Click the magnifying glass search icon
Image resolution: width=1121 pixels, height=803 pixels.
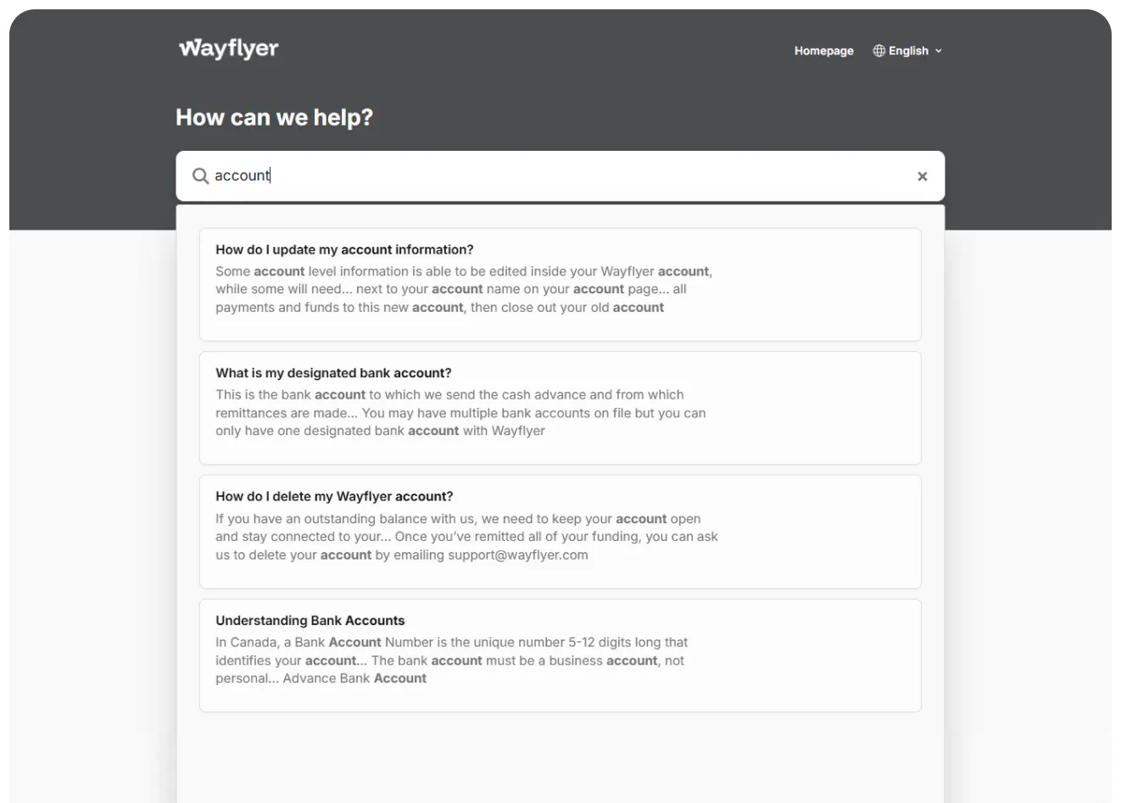pos(200,176)
